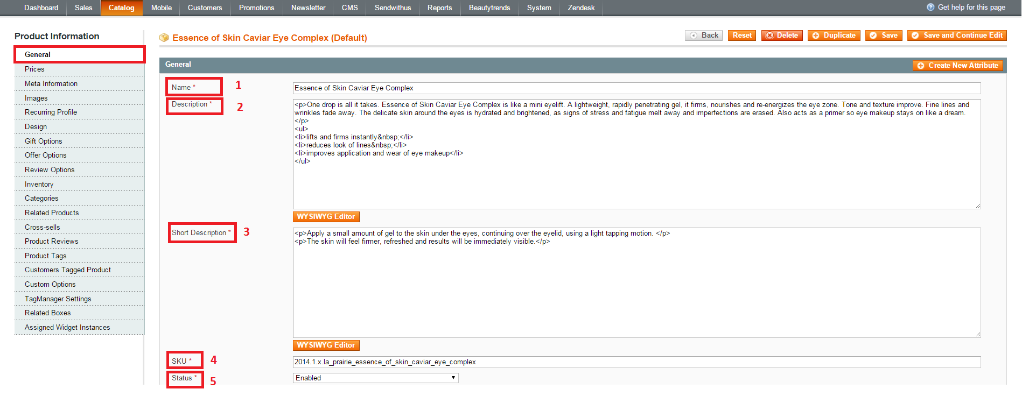Select Assigned Widget Instances tab
The width and height of the screenshot is (1022, 396).
pos(80,327)
